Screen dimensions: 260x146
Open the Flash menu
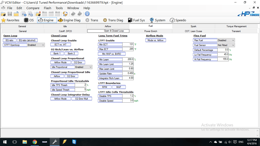[x=47, y=8]
